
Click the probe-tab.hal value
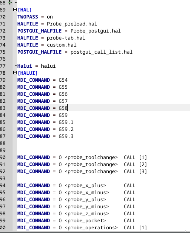click(x=66, y=38)
